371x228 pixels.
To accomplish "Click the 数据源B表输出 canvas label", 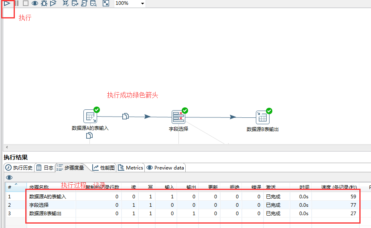I will (263, 129).
